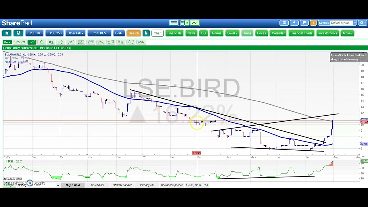Switch to the Chart tab

click(x=158, y=33)
